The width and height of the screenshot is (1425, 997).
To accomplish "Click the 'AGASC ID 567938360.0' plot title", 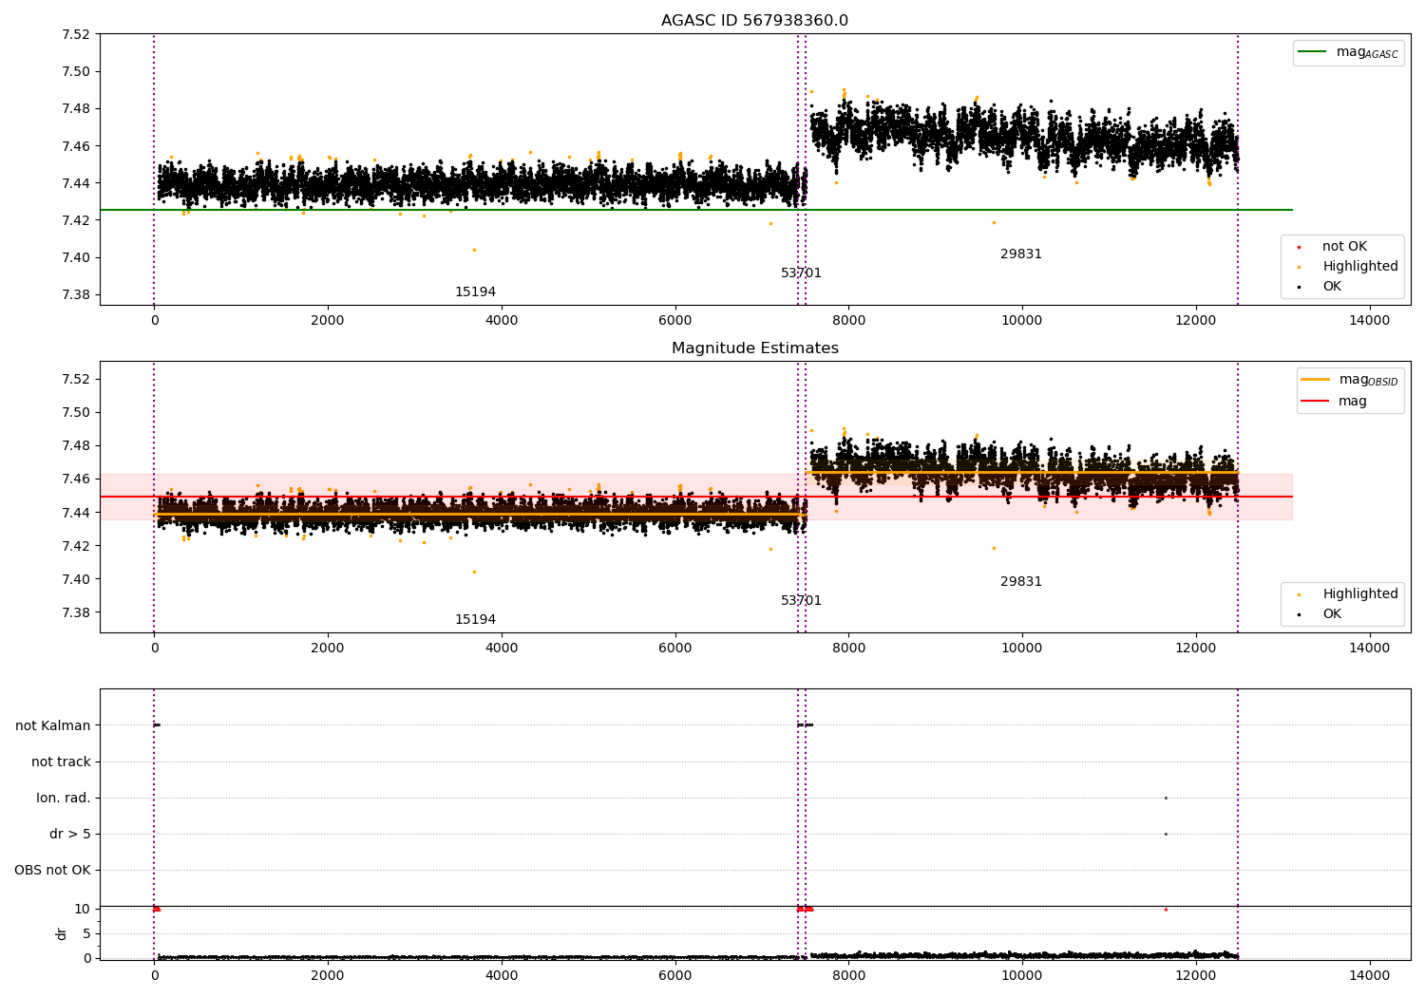I will coord(754,21).
